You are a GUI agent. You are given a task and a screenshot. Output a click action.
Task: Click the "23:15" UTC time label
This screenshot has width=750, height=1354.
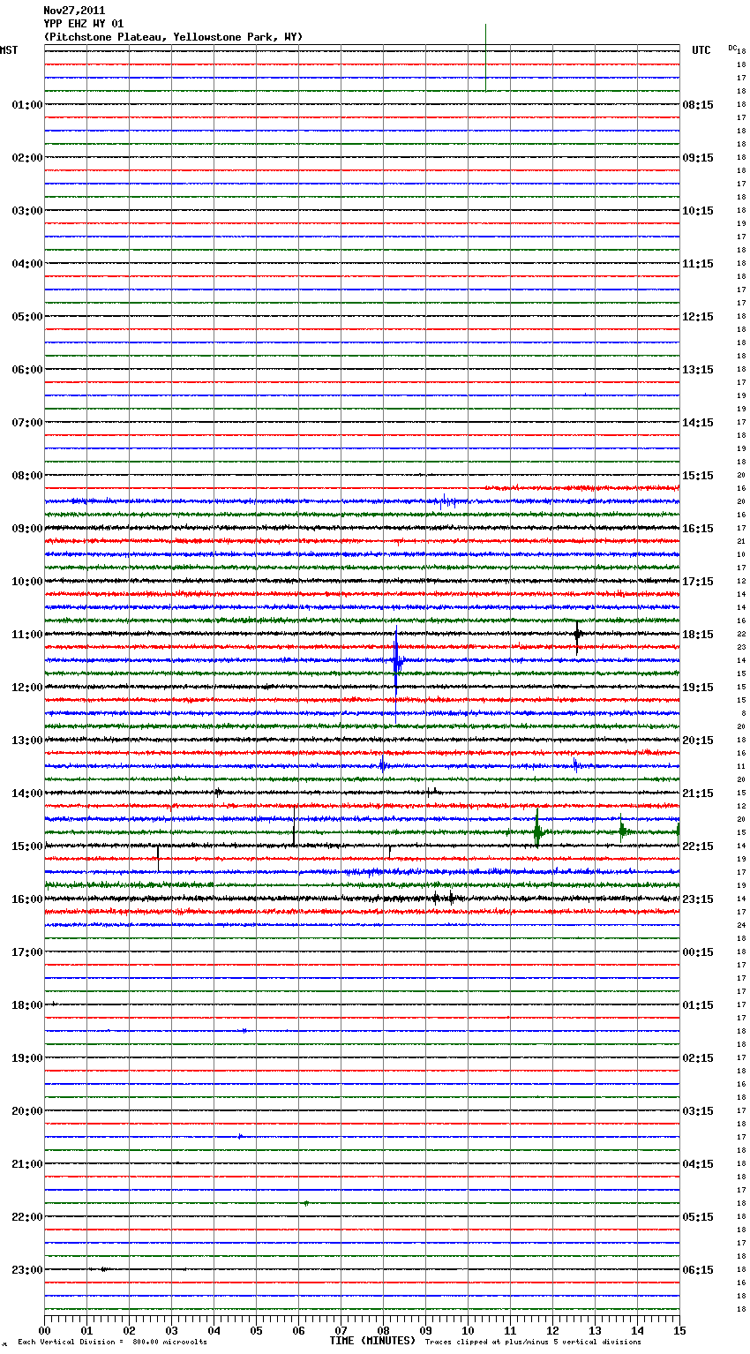click(x=698, y=899)
